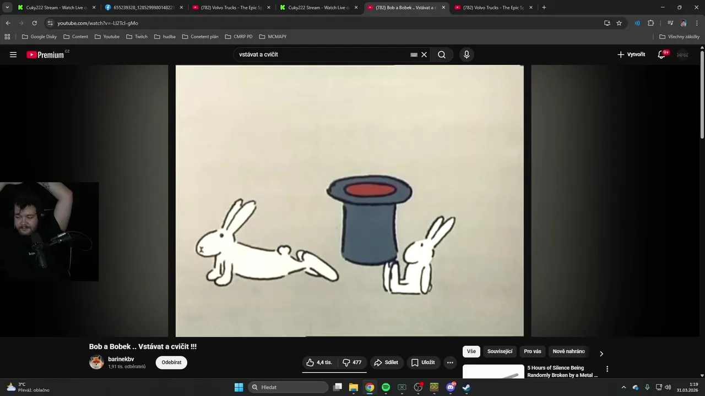Bookmark this page with star icon
The height and width of the screenshot is (396, 705).
coord(619,23)
